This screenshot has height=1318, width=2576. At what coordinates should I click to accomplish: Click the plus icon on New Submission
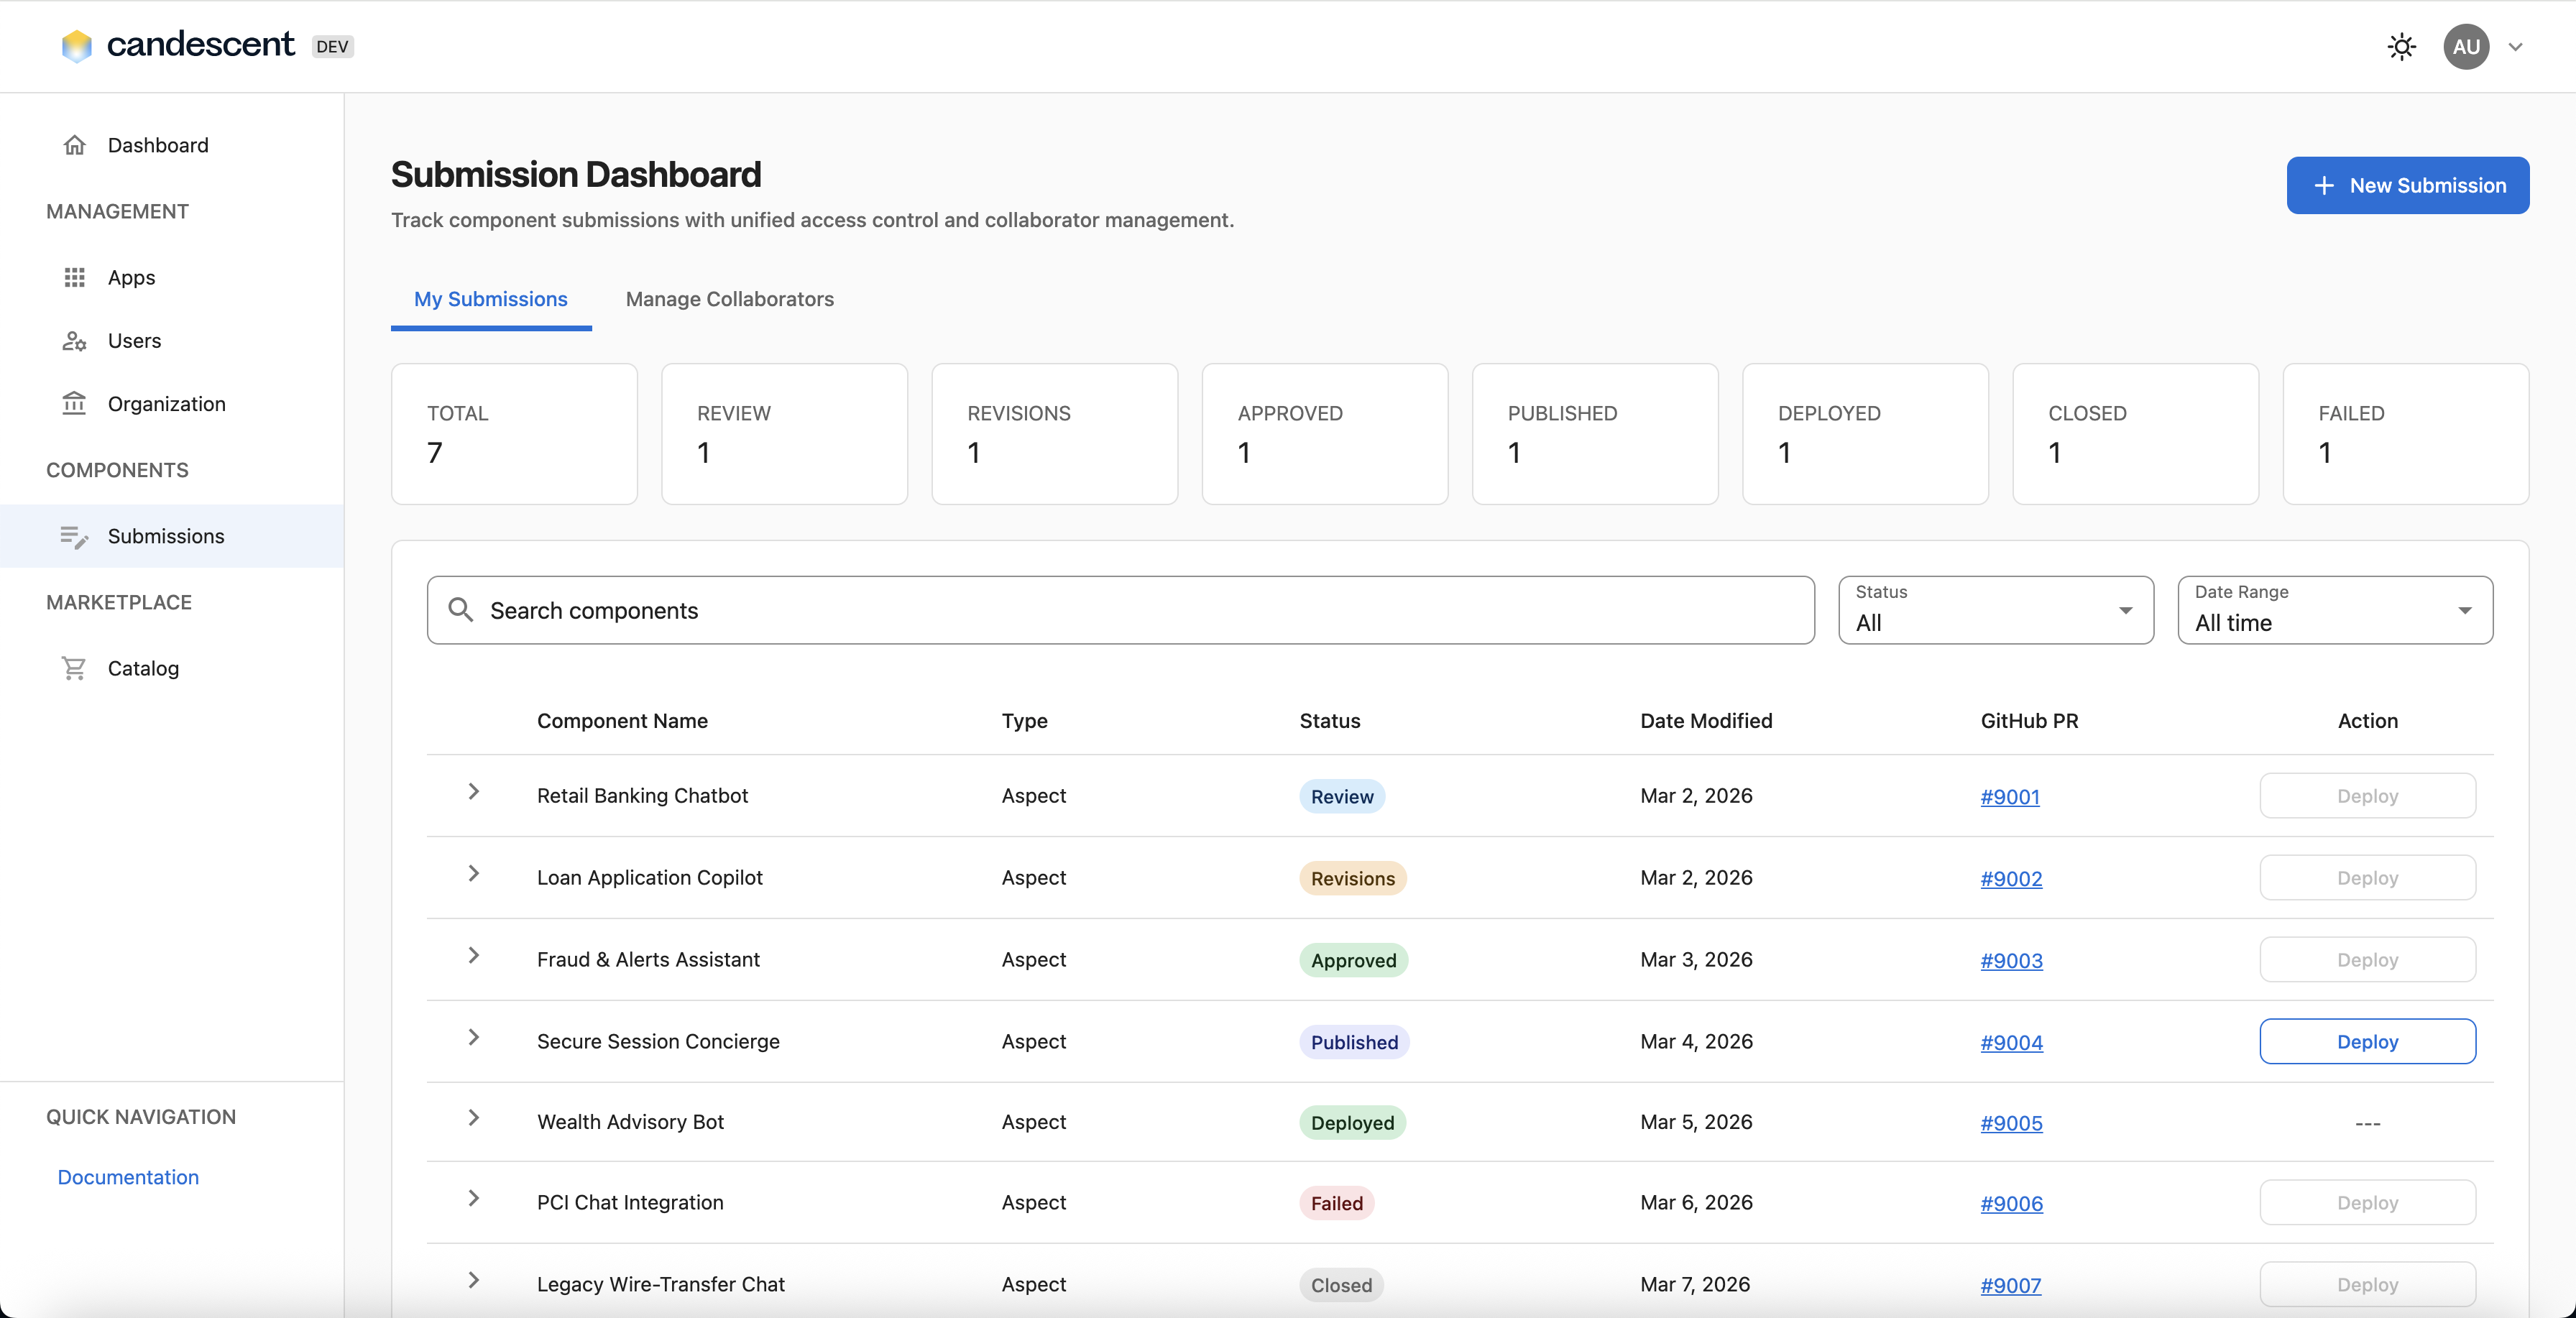pyautogui.click(x=2324, y=185)
